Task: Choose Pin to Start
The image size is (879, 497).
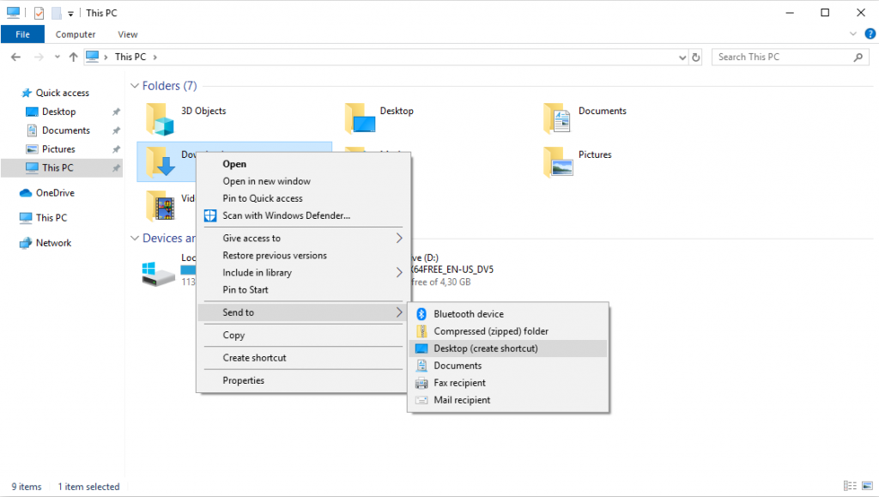Action: click(246, 290)
